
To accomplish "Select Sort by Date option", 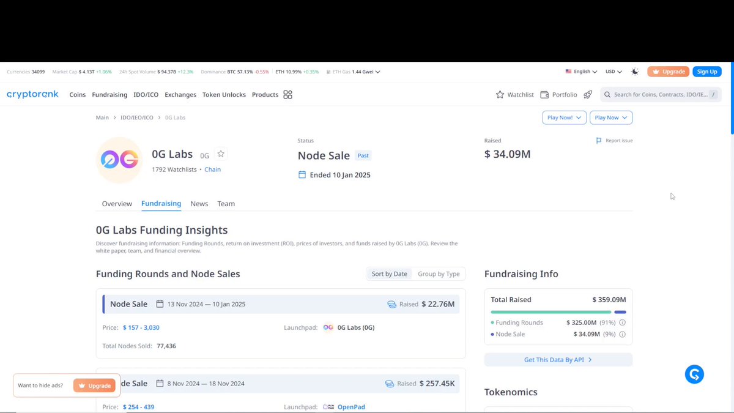I will coord(389,274).
